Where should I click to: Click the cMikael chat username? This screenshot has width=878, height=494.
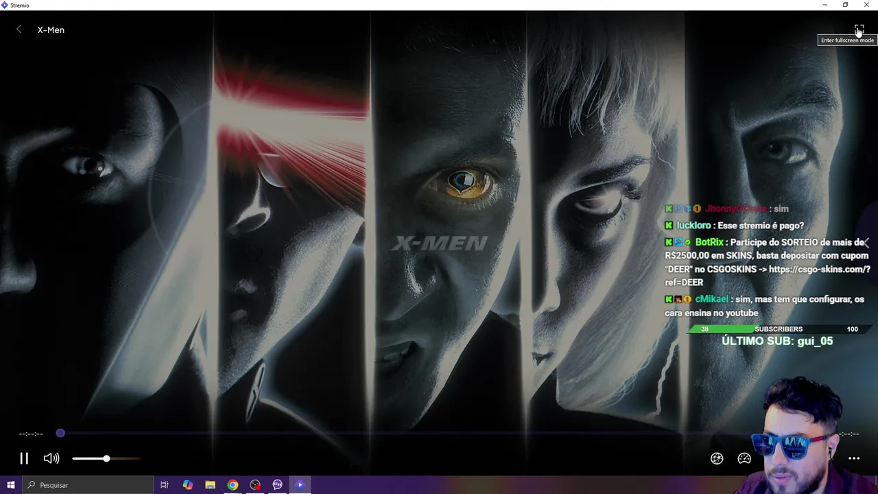[712, 299]
